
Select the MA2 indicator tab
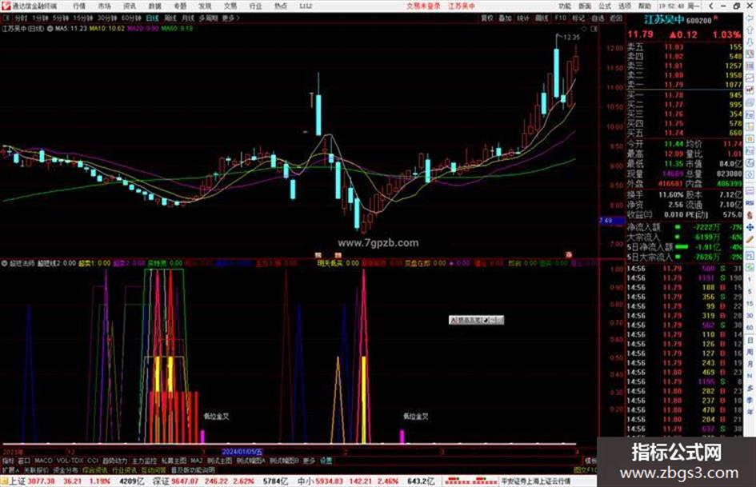196,461
